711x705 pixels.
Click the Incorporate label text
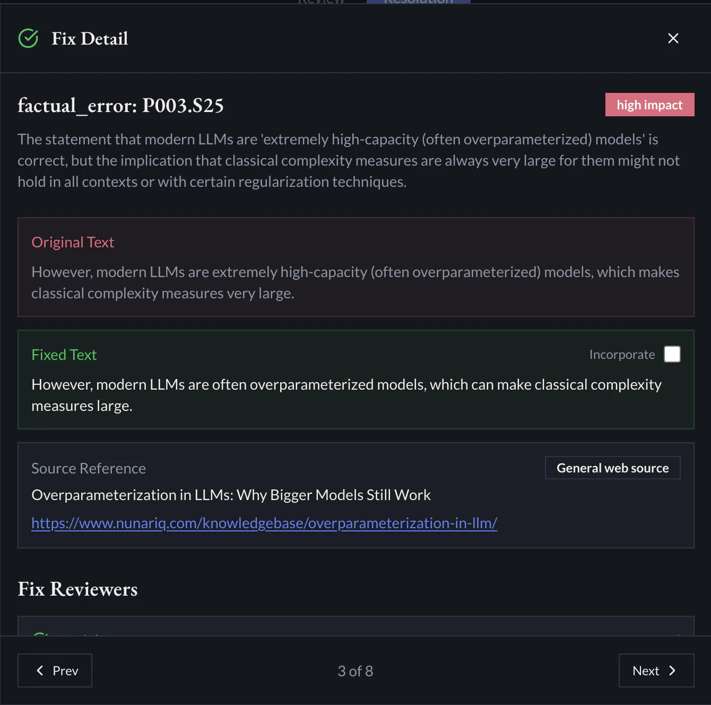coord(622,355)
